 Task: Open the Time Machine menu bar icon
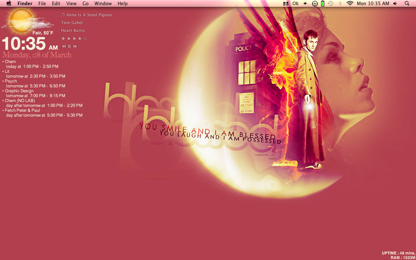pos(331,4)
